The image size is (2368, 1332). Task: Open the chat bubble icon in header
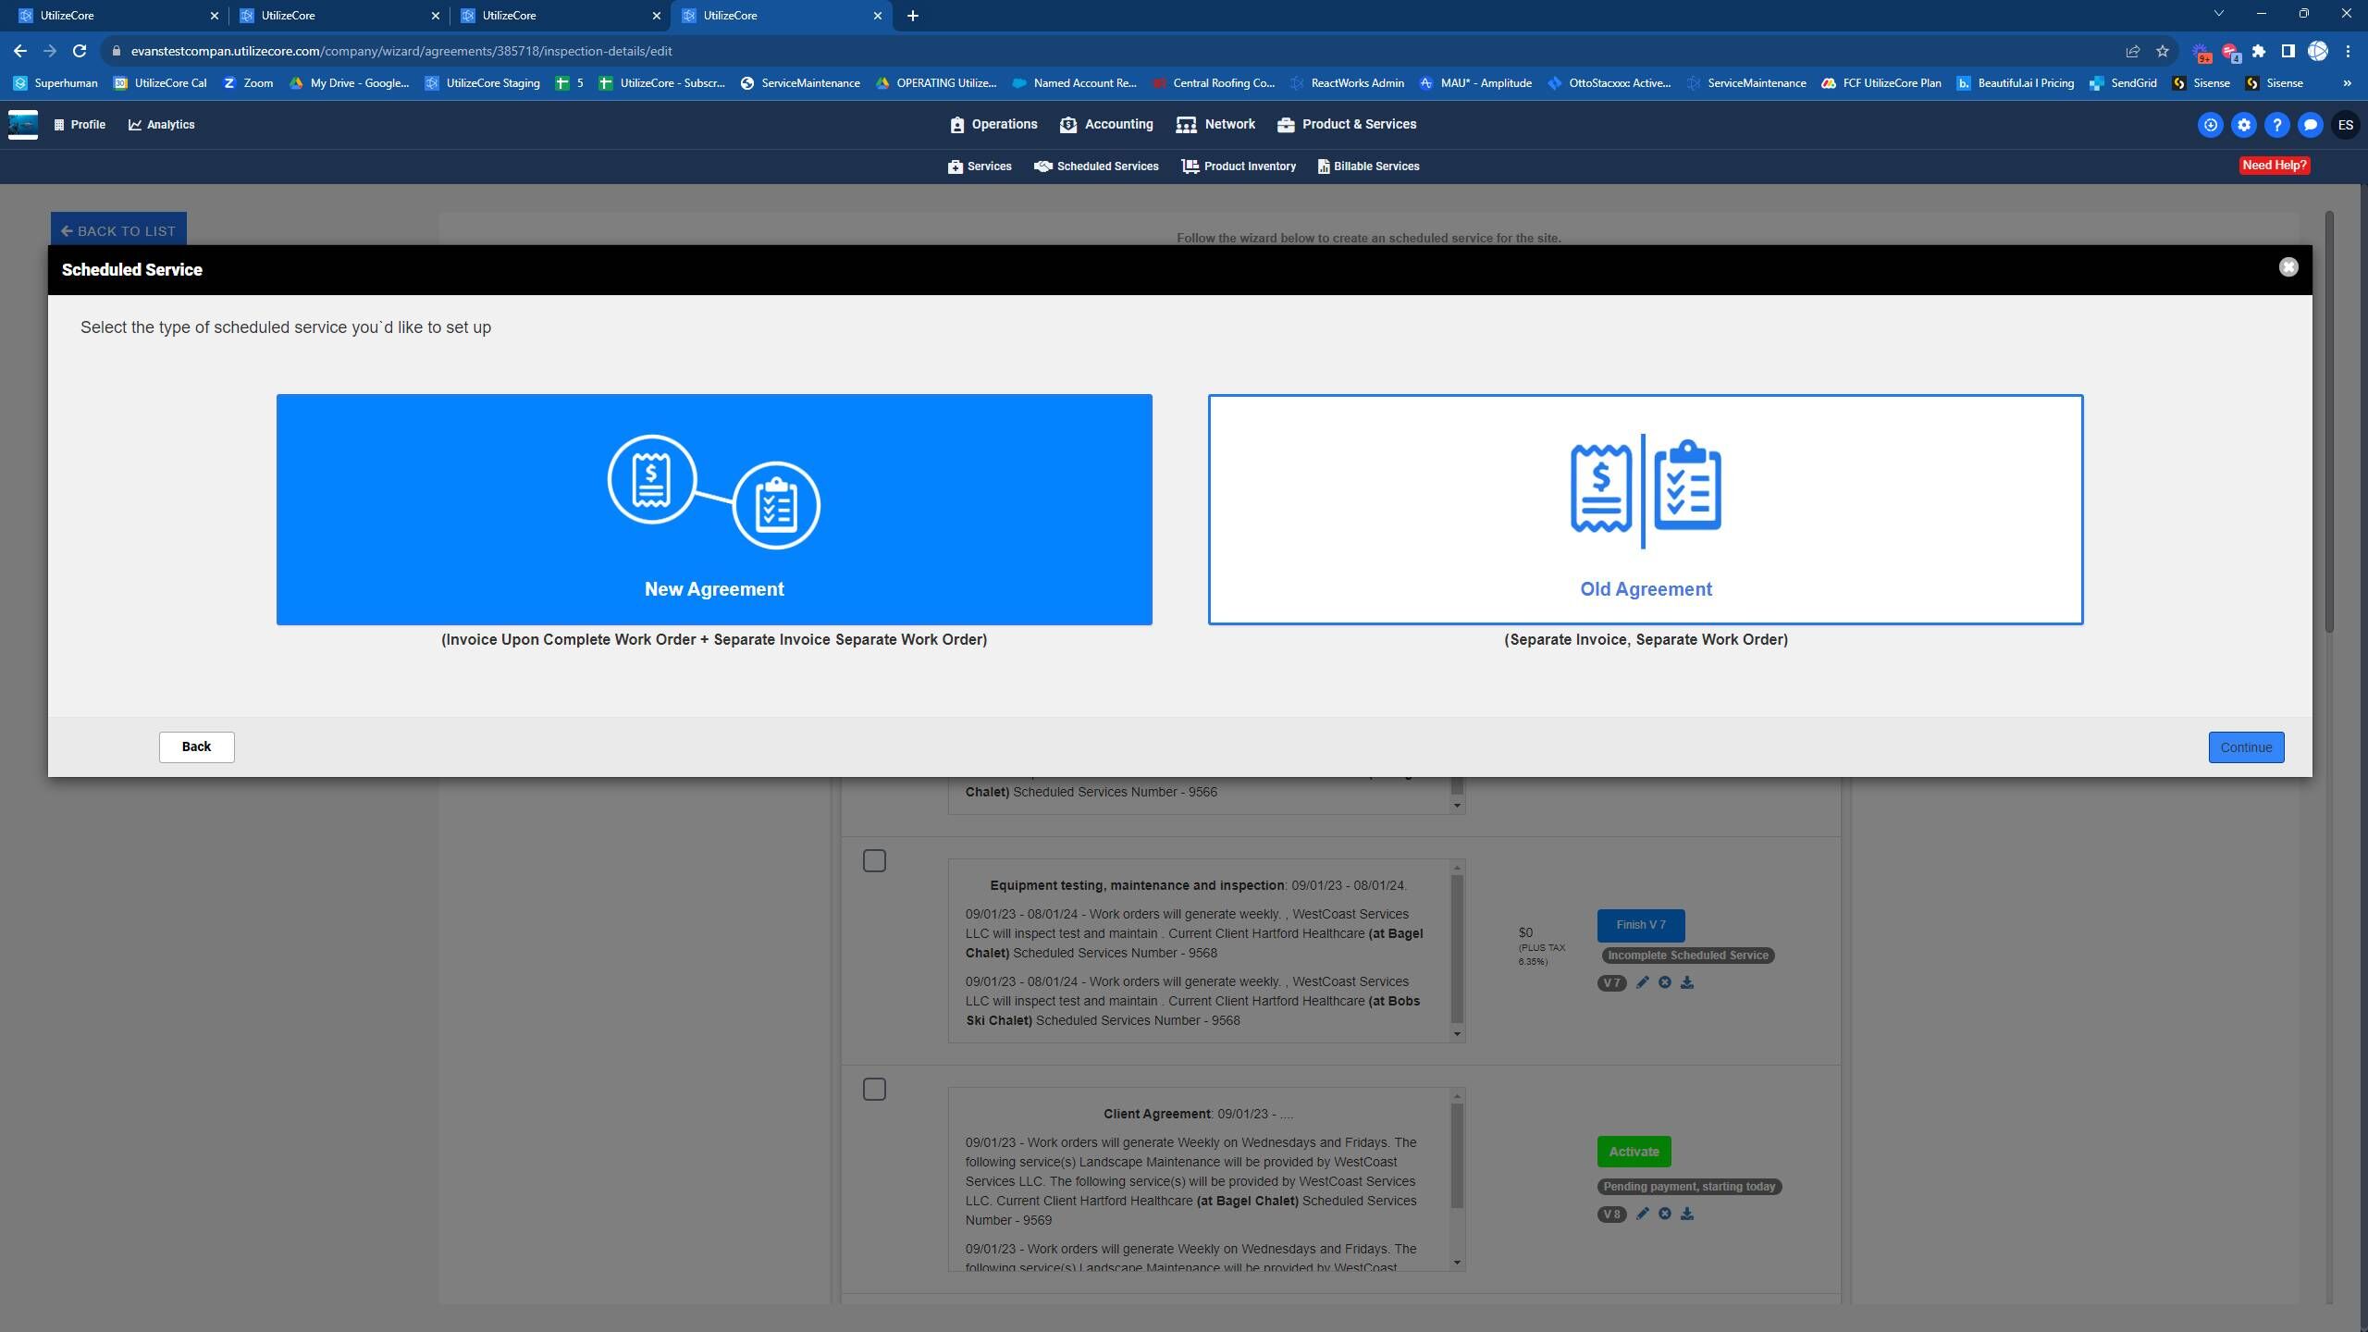[x=2310, y=125]
